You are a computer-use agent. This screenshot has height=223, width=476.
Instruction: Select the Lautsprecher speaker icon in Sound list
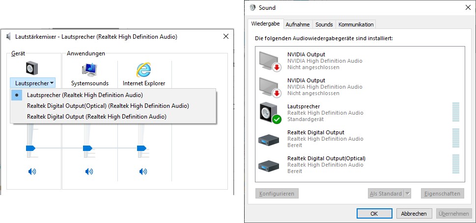point(270,113)
